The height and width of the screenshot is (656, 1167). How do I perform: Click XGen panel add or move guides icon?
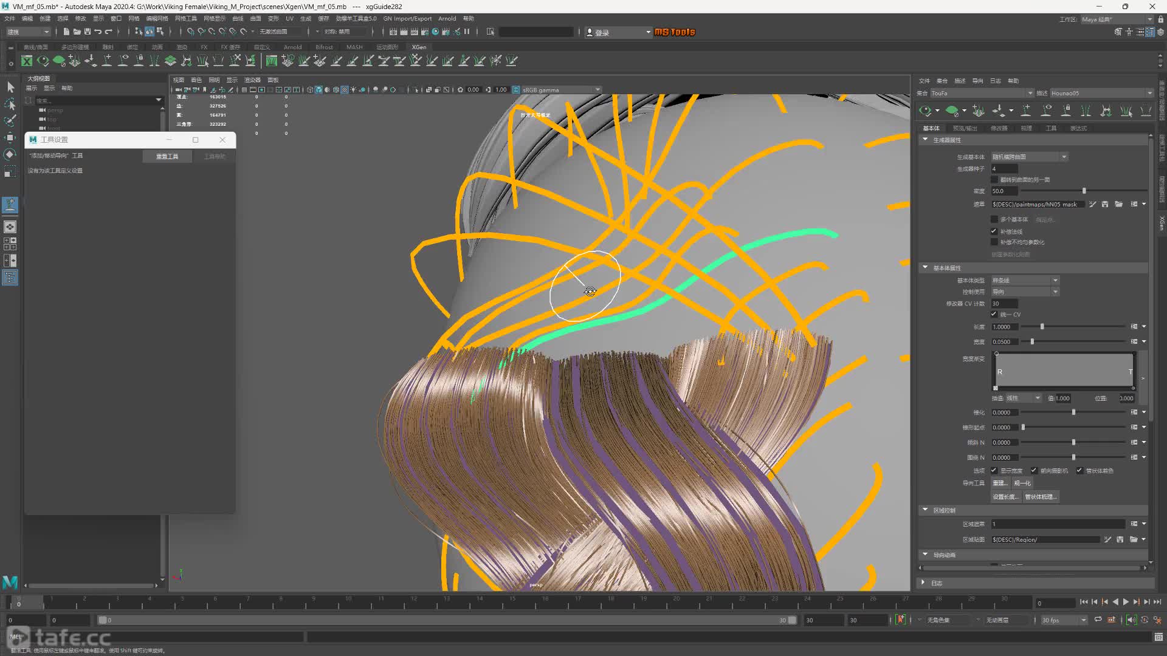click(1026, 111)
